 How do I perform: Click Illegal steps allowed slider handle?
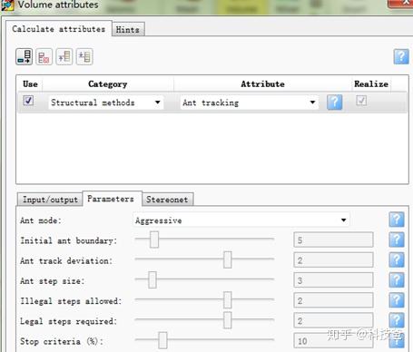point(228,300)
